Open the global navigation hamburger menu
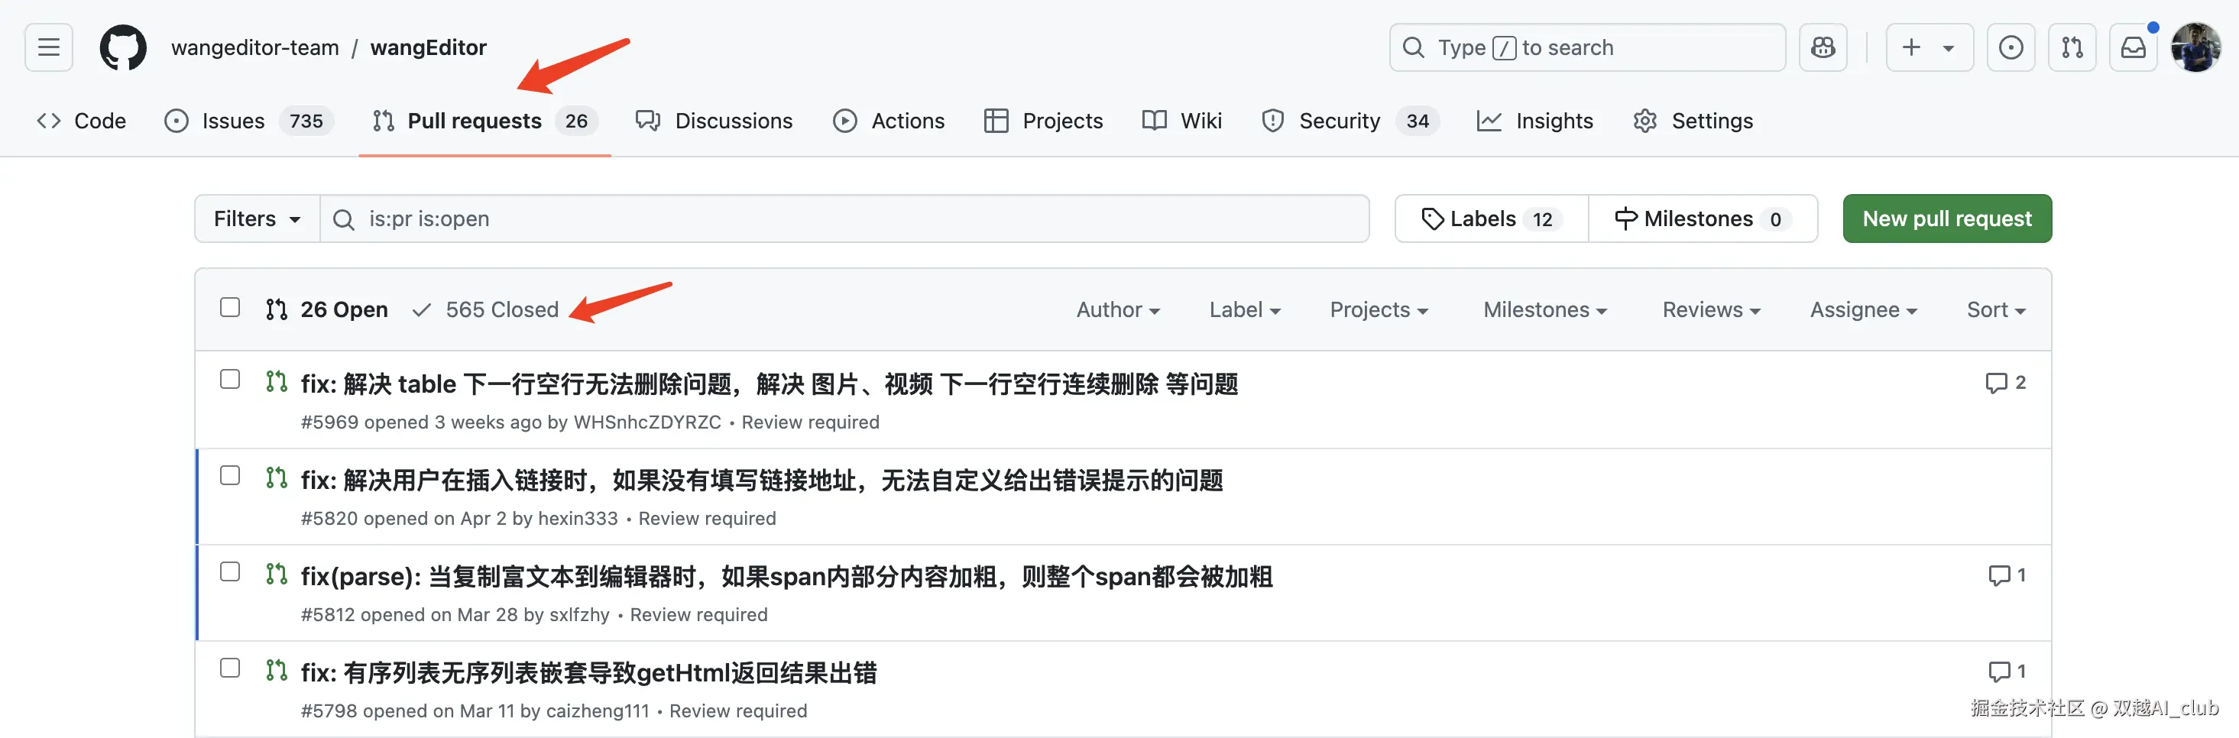The width and height of the screenshot is (2239, 738). tap(49, 47)
